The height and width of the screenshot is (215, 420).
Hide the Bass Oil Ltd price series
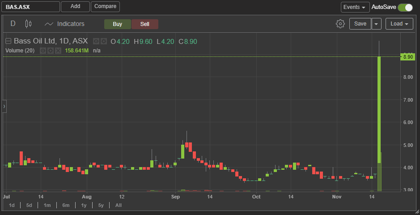96,41
